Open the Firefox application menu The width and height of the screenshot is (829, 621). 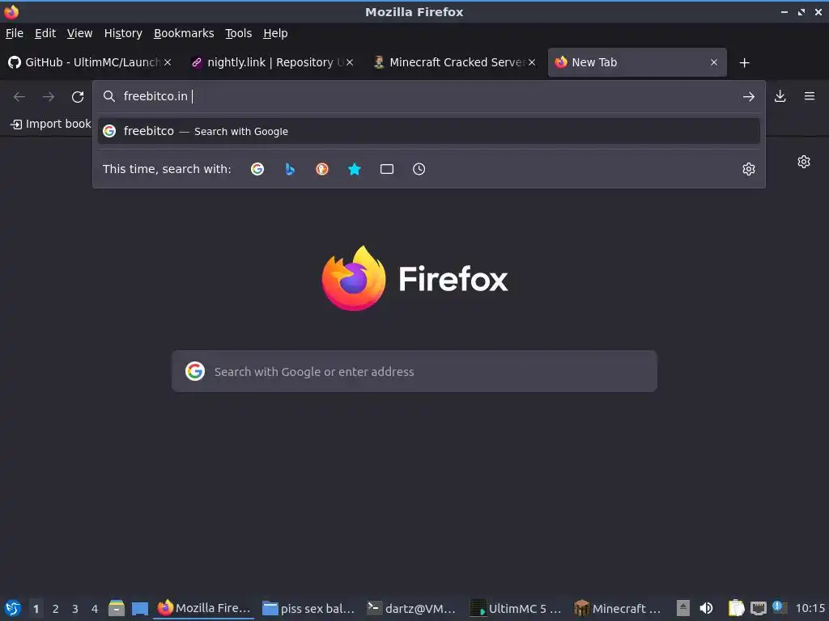click(810, 96)
